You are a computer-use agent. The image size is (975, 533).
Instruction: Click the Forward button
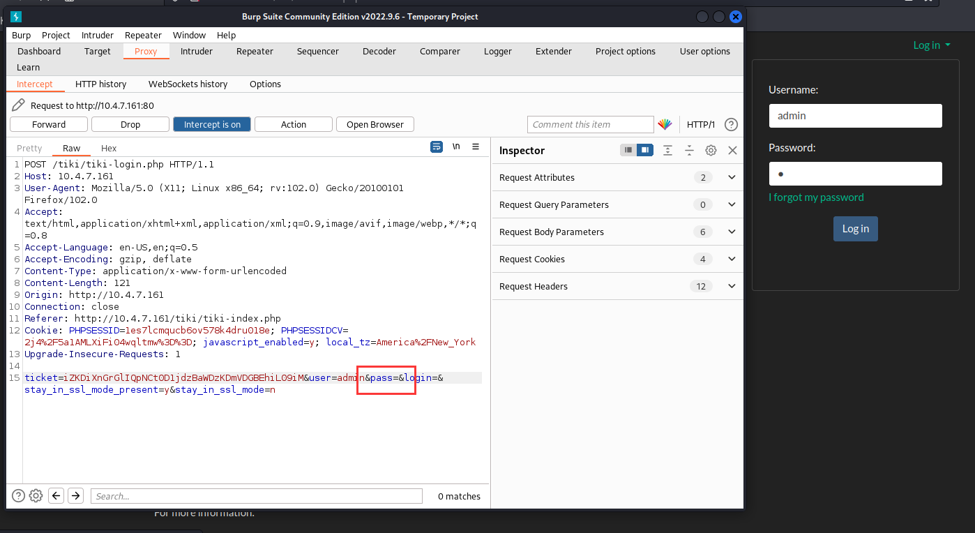point(49,124)
